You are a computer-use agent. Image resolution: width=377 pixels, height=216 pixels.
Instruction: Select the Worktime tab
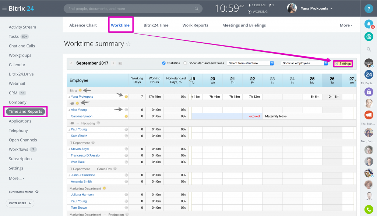(120, 25)
